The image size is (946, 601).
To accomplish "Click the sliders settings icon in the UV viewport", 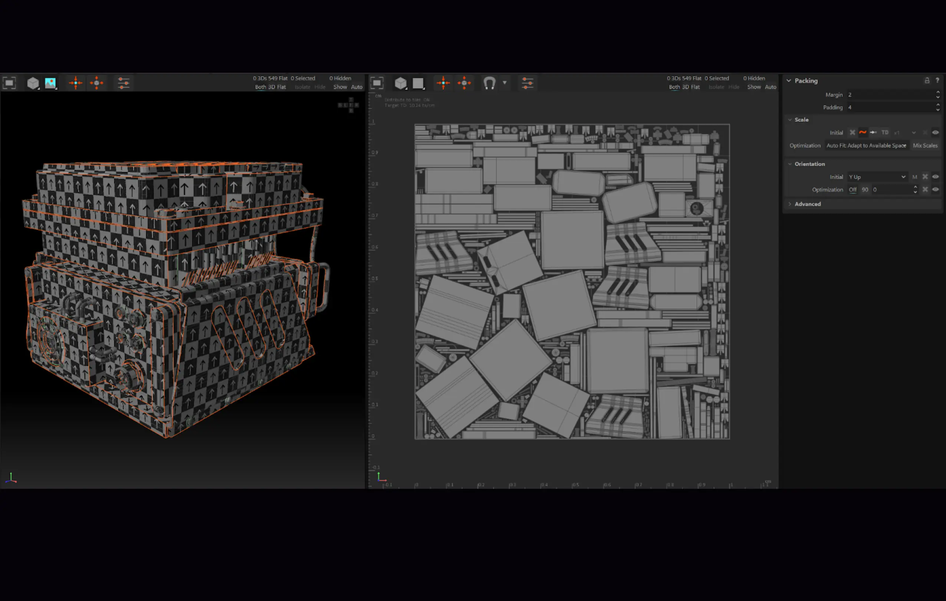I will [x=527, y=83].
